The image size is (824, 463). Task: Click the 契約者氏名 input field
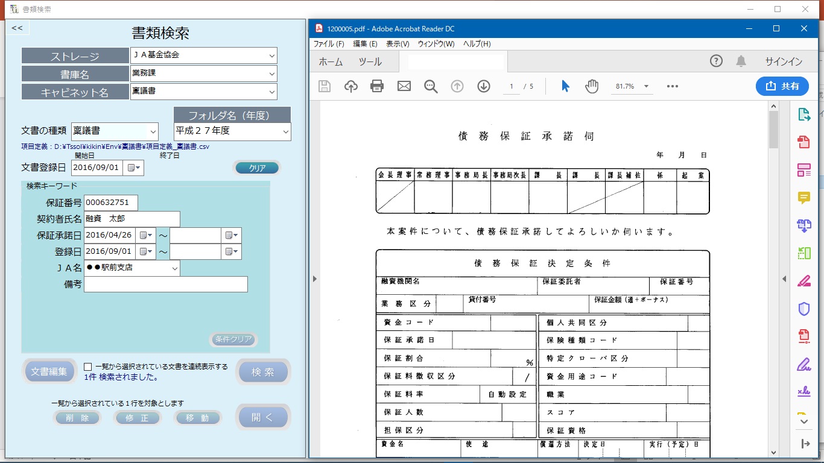tap(132, 219)
